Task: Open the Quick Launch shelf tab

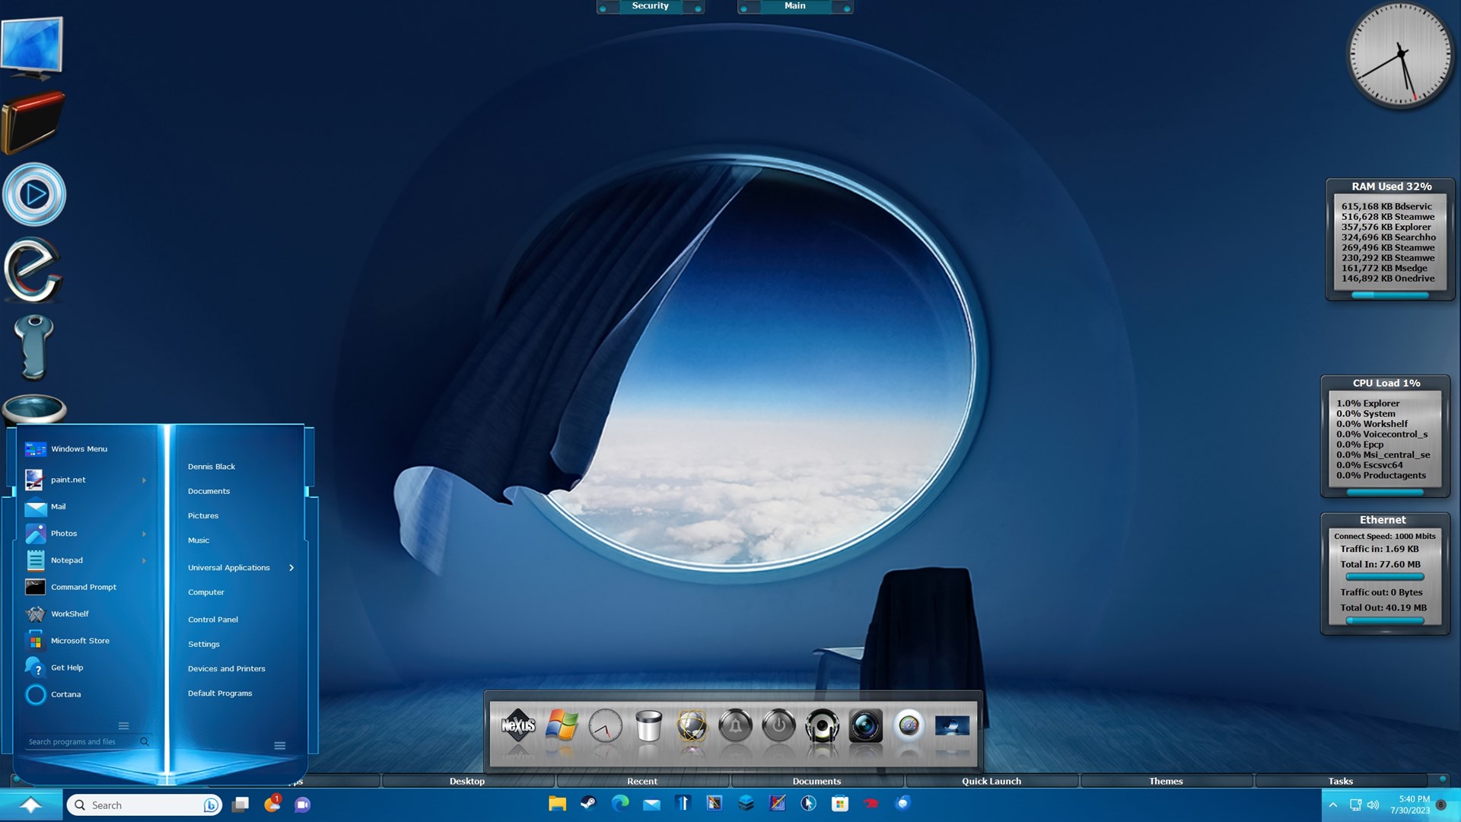Action: (x=991, y=781)
